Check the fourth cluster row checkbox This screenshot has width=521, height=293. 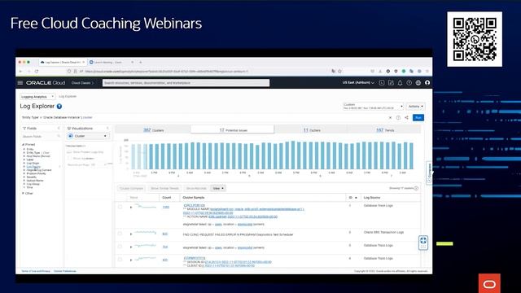point(120,260)
